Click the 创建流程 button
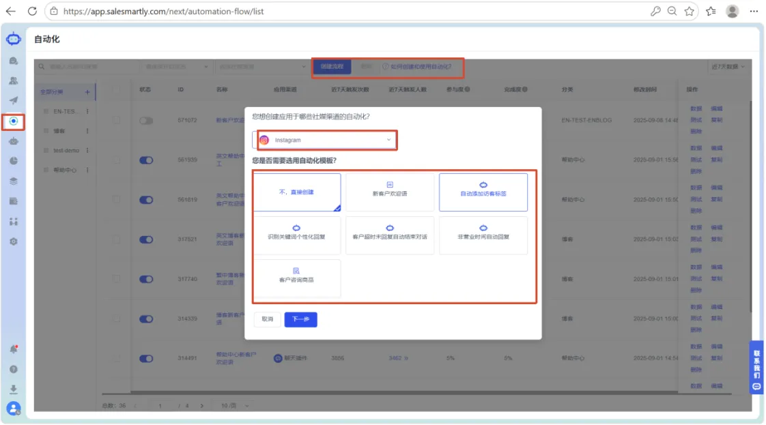This screenshot has height=425, width=766. pos(332,67)
